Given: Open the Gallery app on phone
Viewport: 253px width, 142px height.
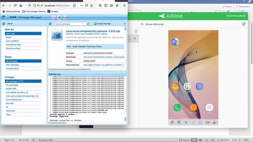Looking at the screenshot, I should click(175, 86).
